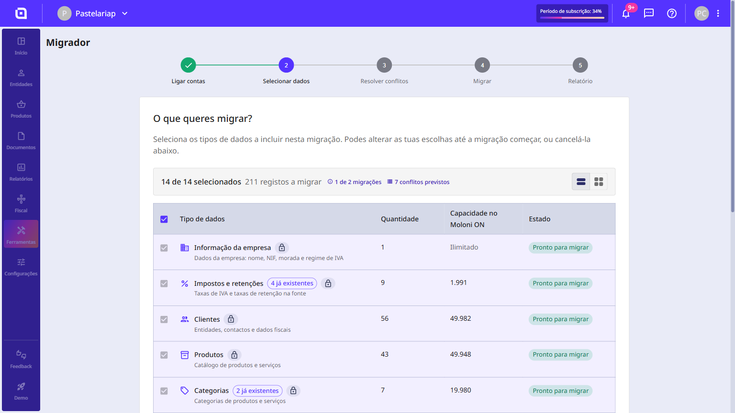The image size is (735, 413).
Task: Open the 7 conflitos previstos link
Action: point(418,182)
